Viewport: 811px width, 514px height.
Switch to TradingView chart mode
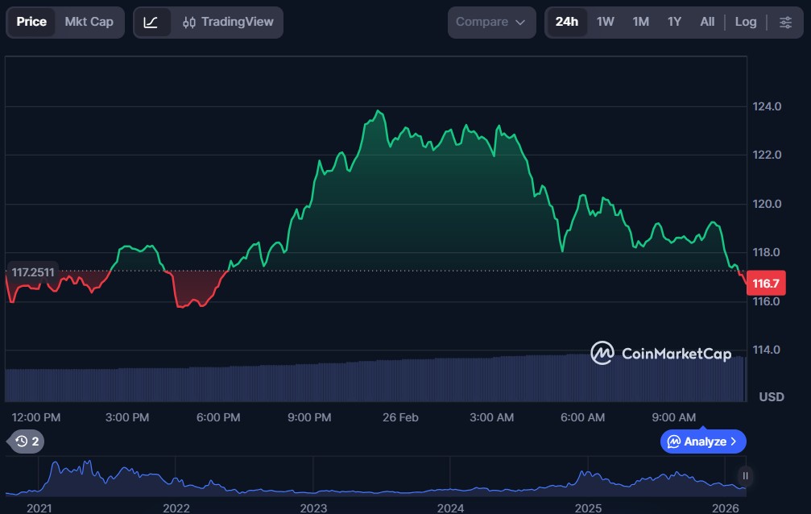228,22
